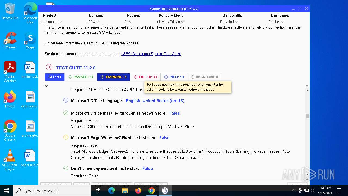Click the taskbar search box
Image resolution: width=348 pixels, height=196 pixels.
coord(52,191)
